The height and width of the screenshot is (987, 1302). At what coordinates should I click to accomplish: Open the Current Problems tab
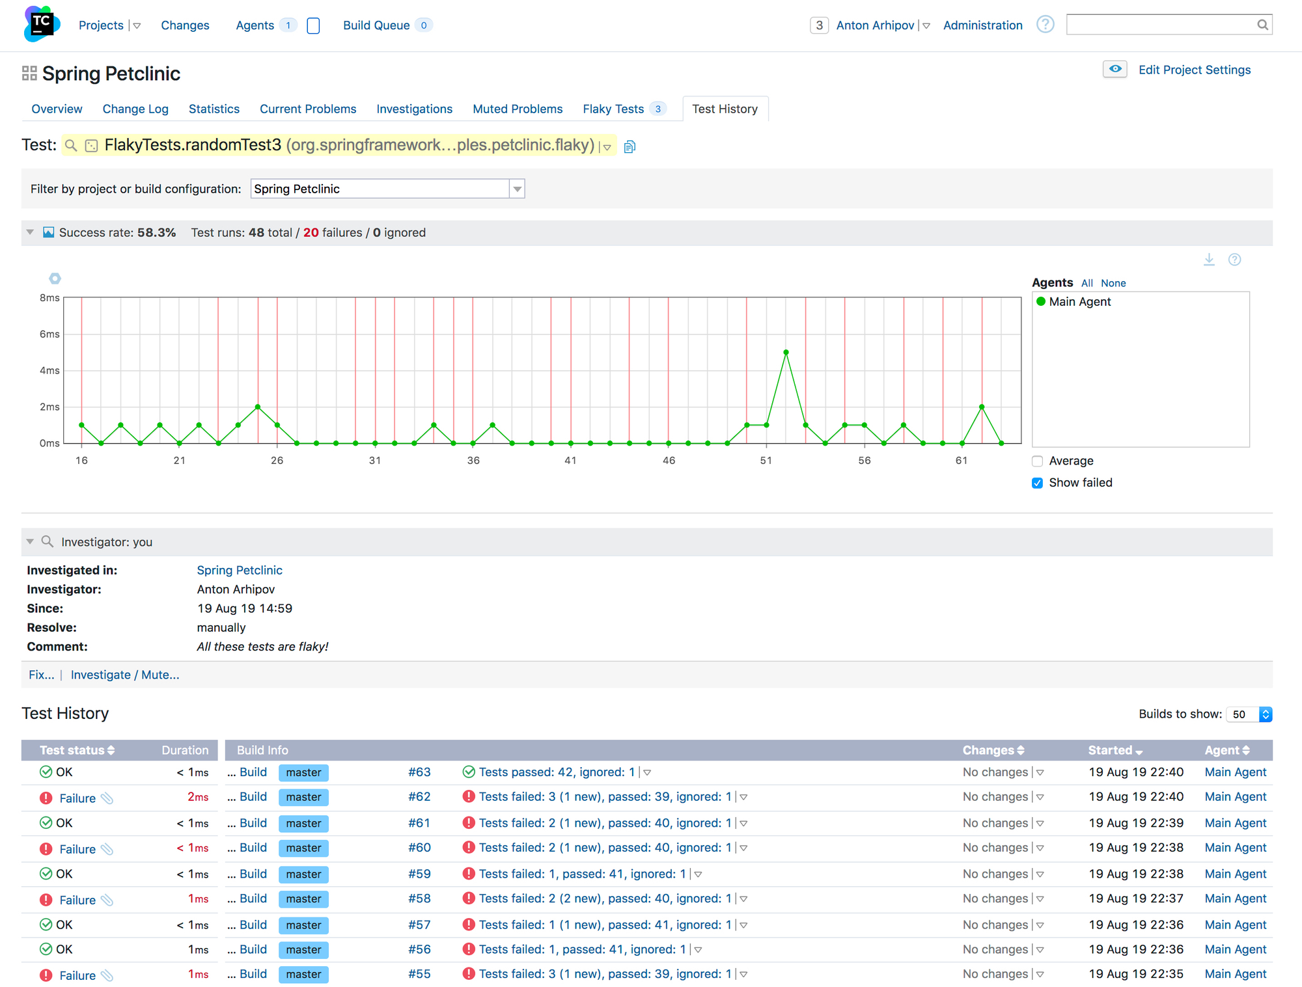click(308, 109)
